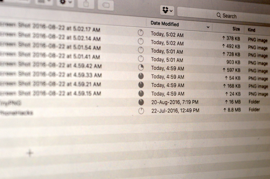Click sync status icon for Screen Shot 5.02.17 AM

click(x=141, y=33)
